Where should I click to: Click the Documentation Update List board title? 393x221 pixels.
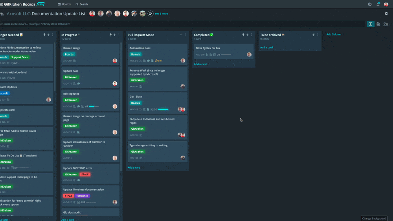click(59, 14)
